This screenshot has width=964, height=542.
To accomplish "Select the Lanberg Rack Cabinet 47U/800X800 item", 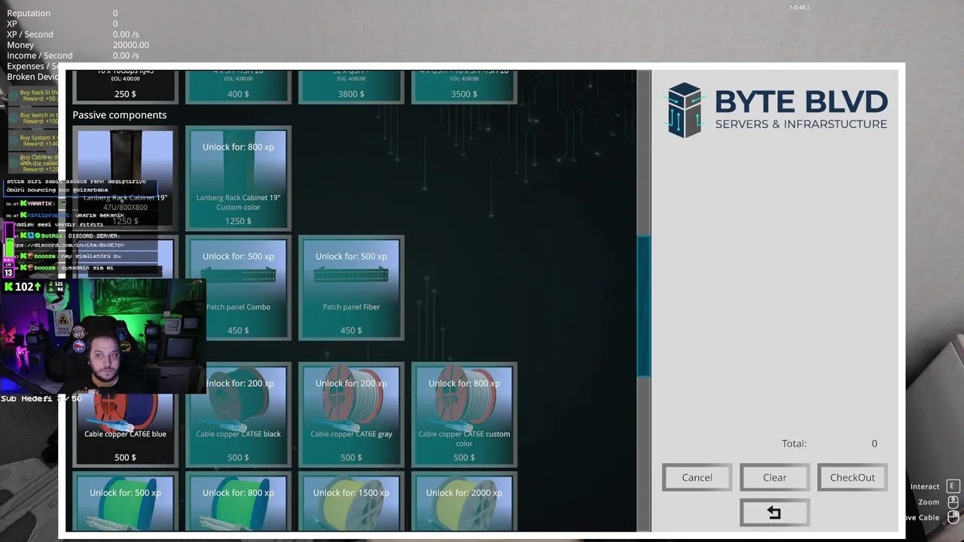I will coord(125,178).
